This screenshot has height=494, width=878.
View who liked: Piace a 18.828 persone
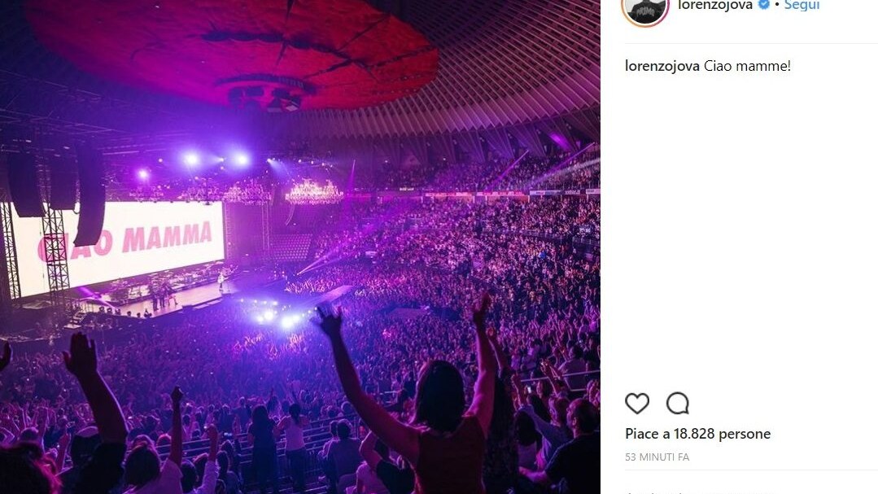coord(697,434)
